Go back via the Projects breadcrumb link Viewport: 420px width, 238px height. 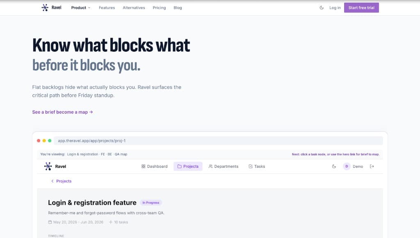[x=62, y=181]
